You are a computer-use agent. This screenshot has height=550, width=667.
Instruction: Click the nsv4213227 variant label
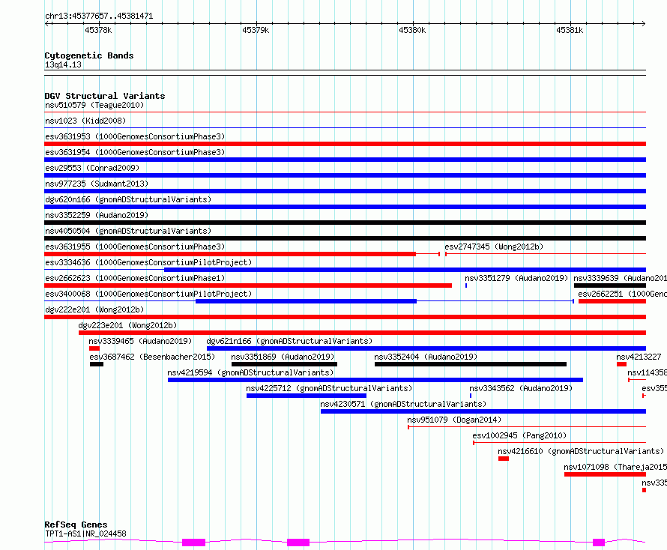pos(639,357)
